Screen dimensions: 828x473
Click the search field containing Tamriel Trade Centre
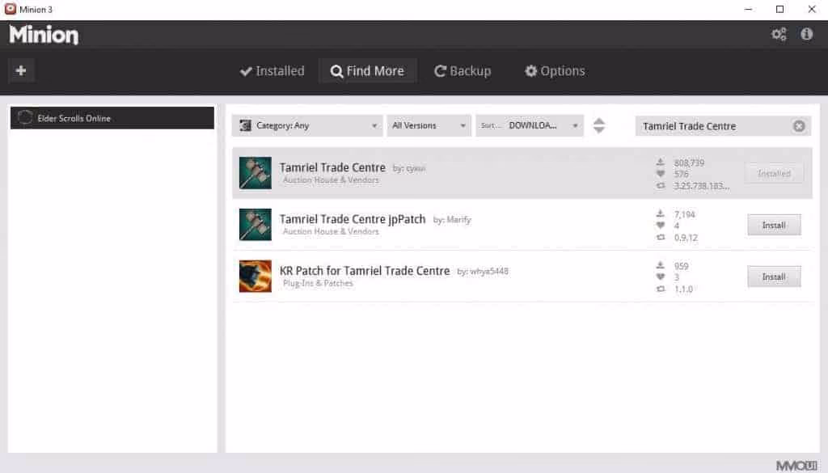(712, 126)
